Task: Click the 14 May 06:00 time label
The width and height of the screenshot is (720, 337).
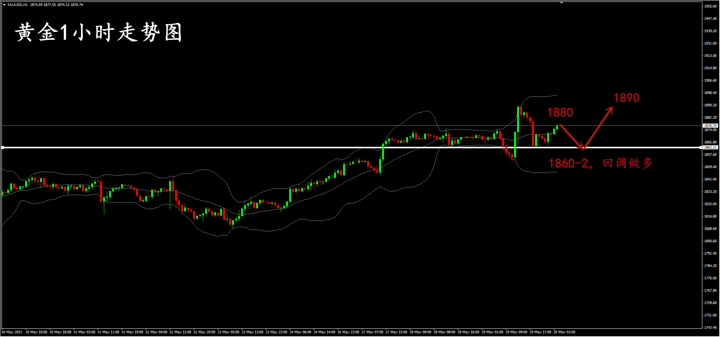Action: (x=300, y=332)
